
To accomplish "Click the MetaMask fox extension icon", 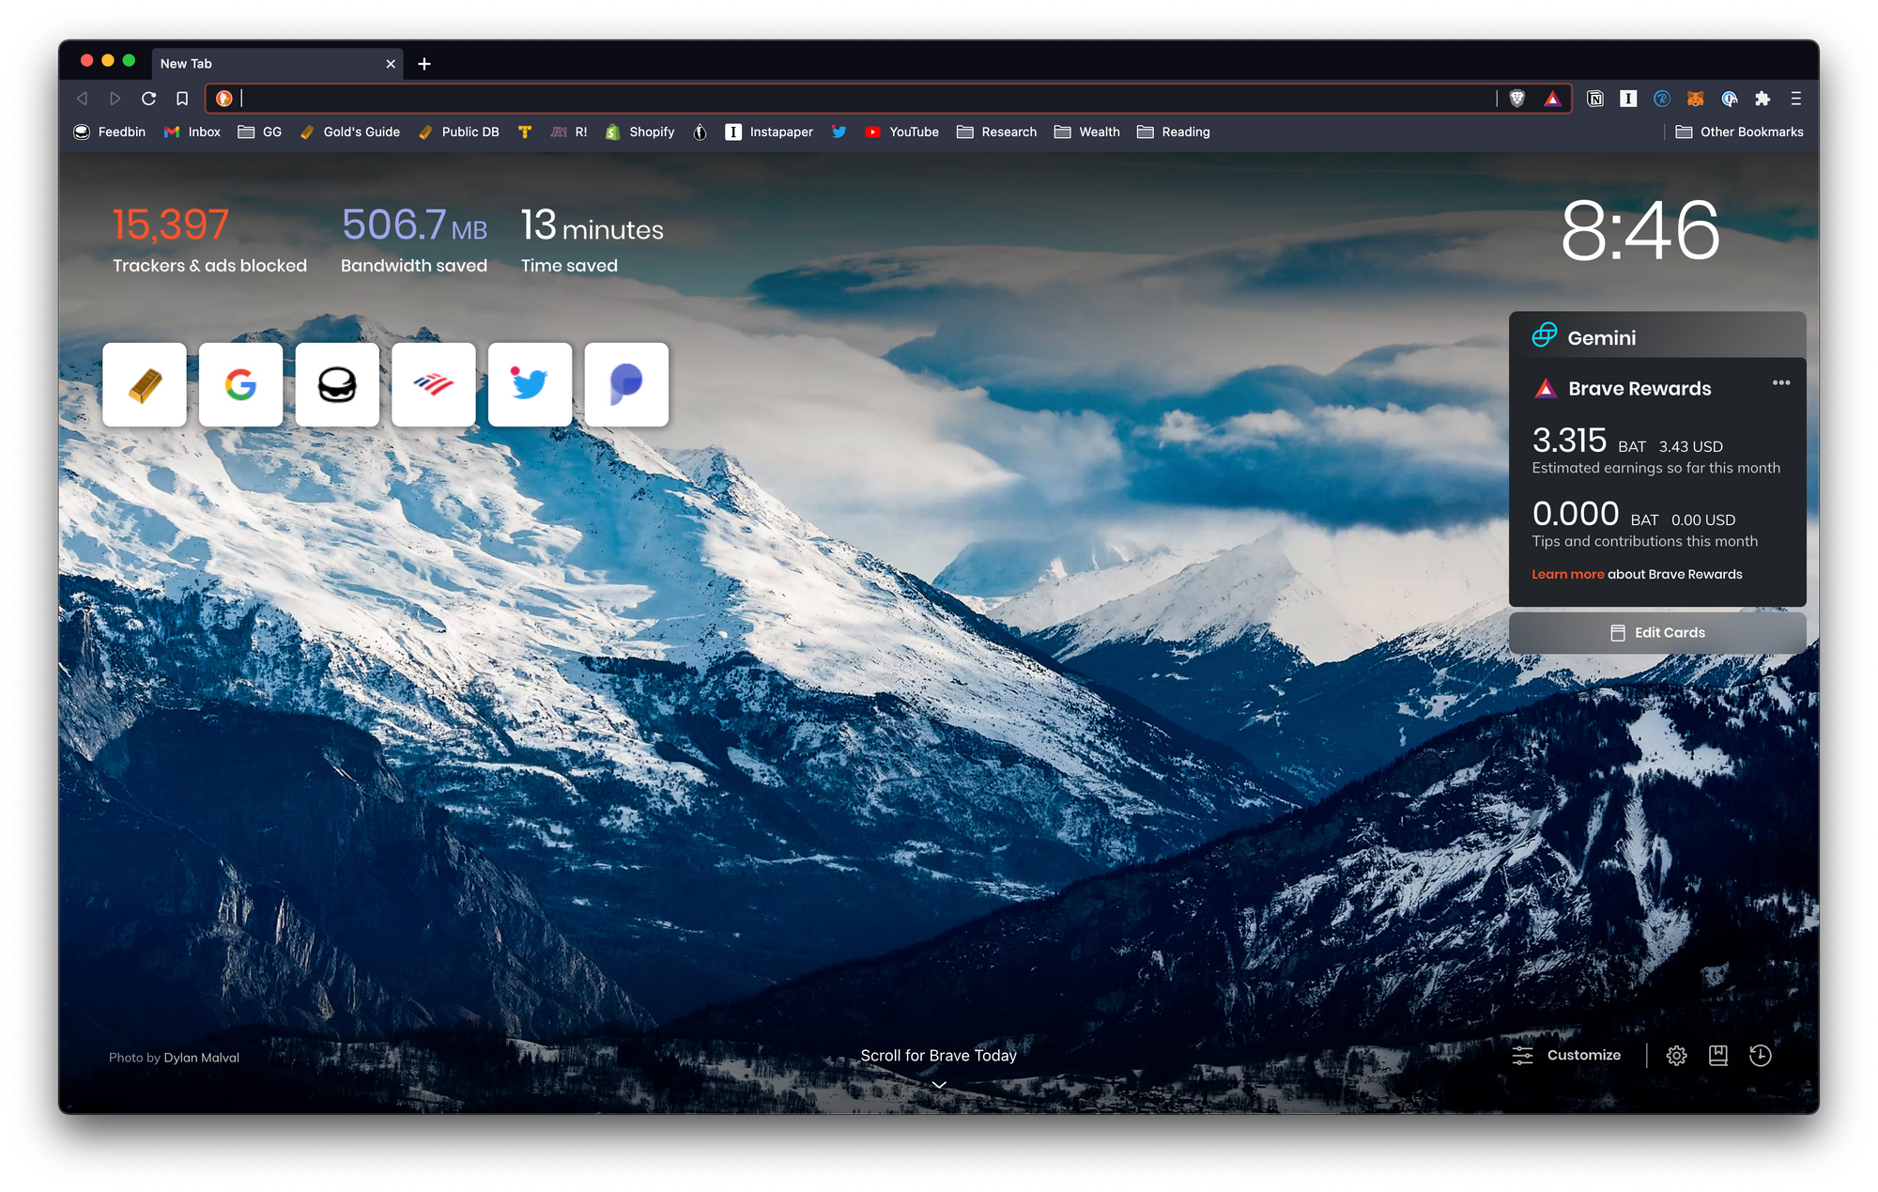I will (1695, 99).
